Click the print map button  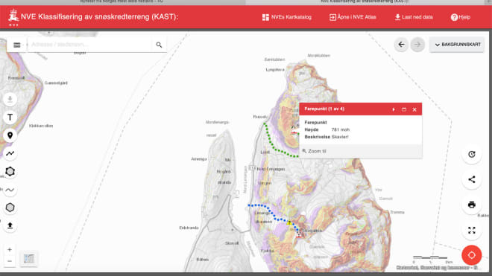(472, 205)
